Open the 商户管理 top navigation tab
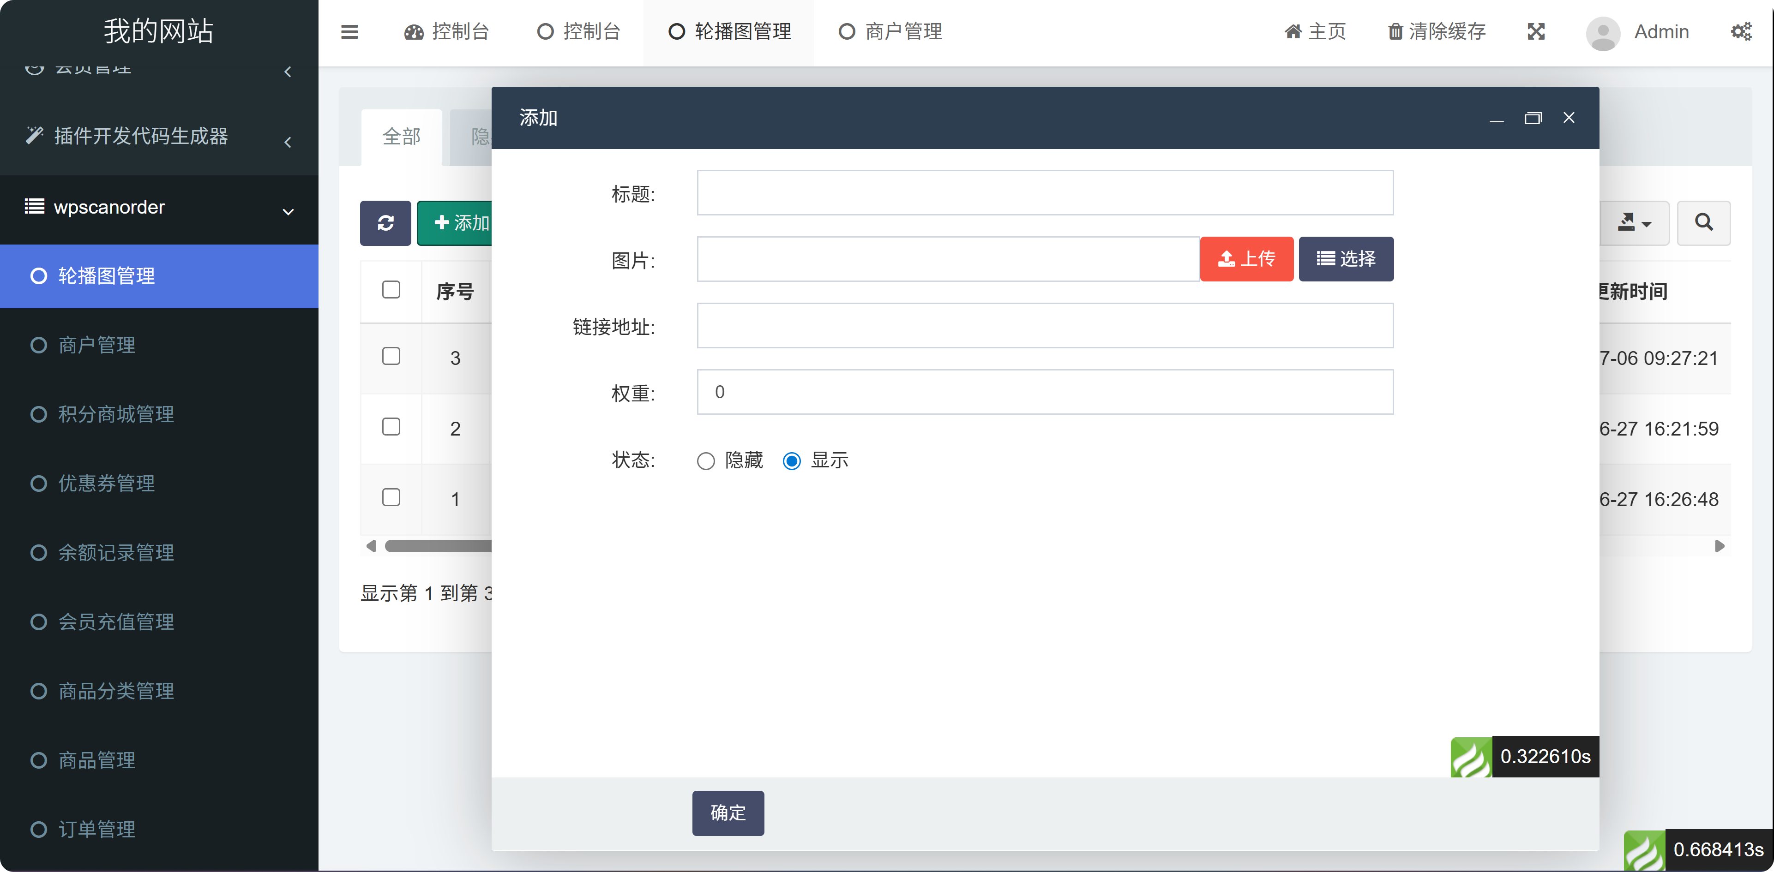This screenshot has height=872, width=1774. tap(890, 31)
